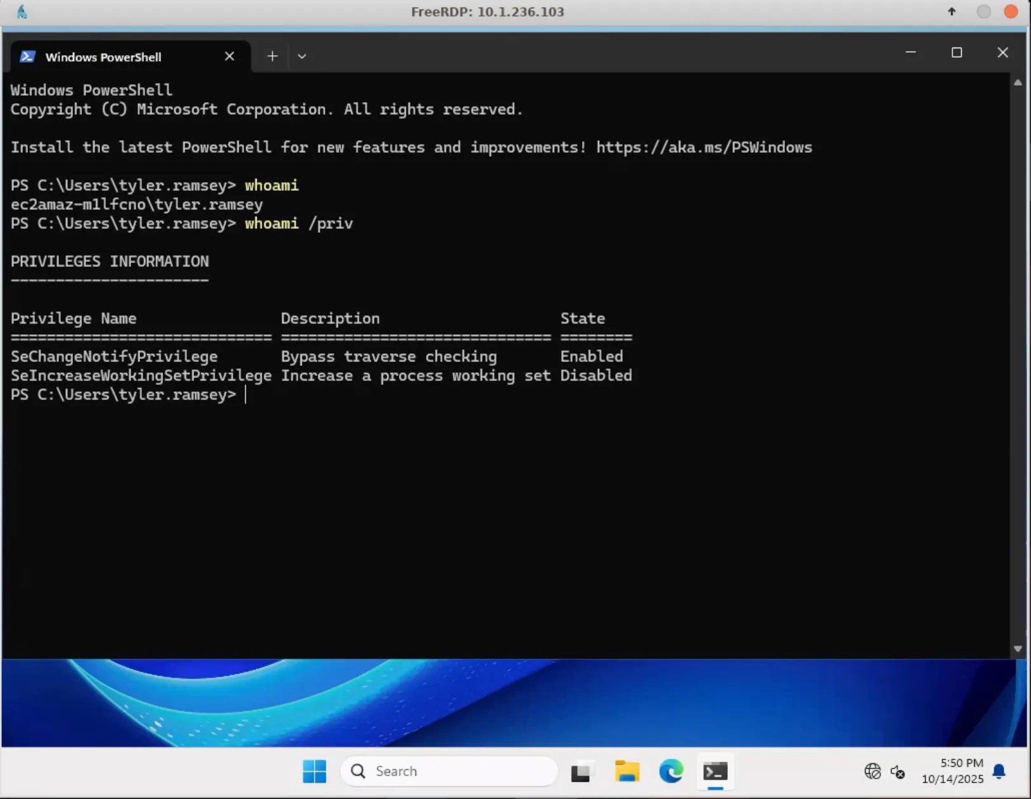Image resolution: width=1031 pixels, height=799 pixels.
Task: Open a new terminal tab
Action: point(272,56)
